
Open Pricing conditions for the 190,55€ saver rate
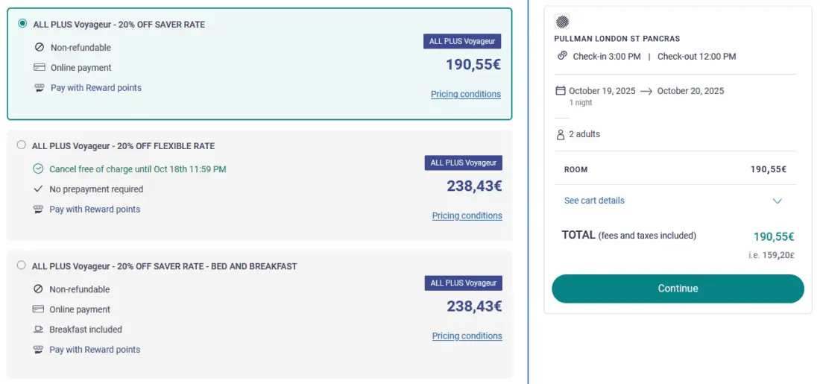pos(466,94)
